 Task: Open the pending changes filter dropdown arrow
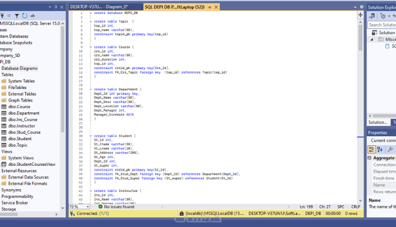[389, 16]
